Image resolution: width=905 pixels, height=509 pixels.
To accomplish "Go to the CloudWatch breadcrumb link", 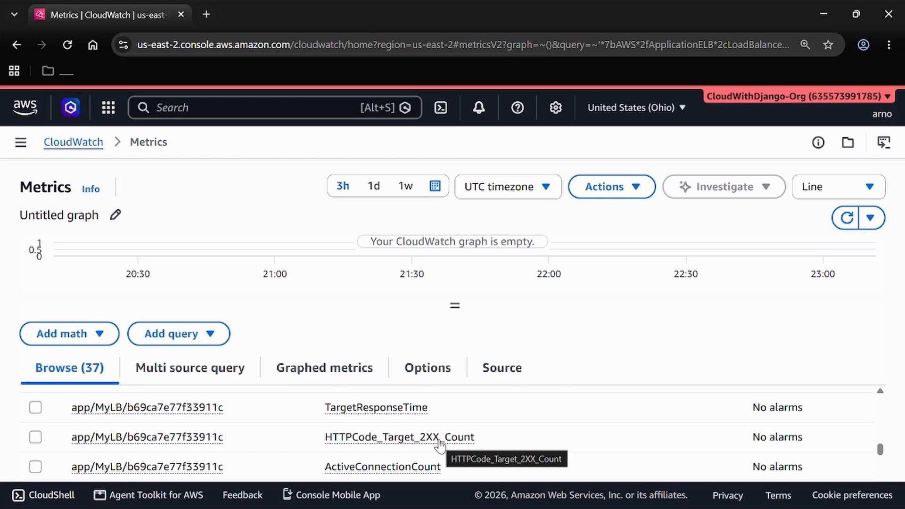I will (x=73, y=142).
